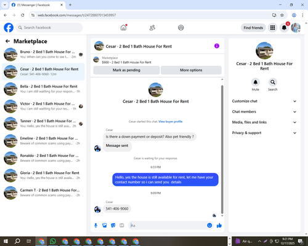Mute this conversation with bell icon
308x246 pixels.
coord(255,82)
